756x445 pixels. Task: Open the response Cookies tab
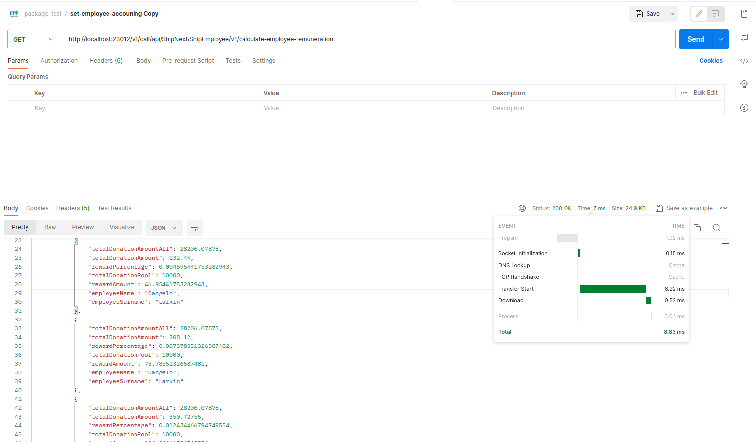[37, 208]
